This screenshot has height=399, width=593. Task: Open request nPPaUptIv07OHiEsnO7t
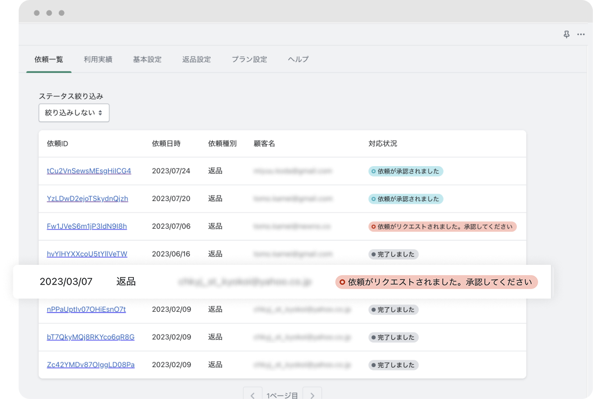pyautogui.click(x=85, y=310)
